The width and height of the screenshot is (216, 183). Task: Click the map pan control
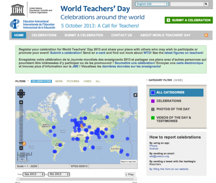21,93
